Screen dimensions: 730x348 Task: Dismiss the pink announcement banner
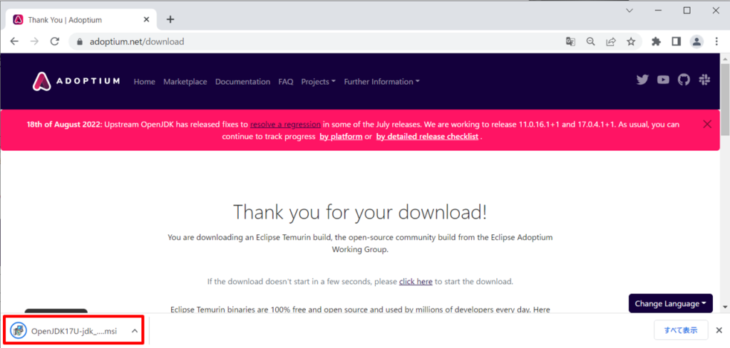707,124
